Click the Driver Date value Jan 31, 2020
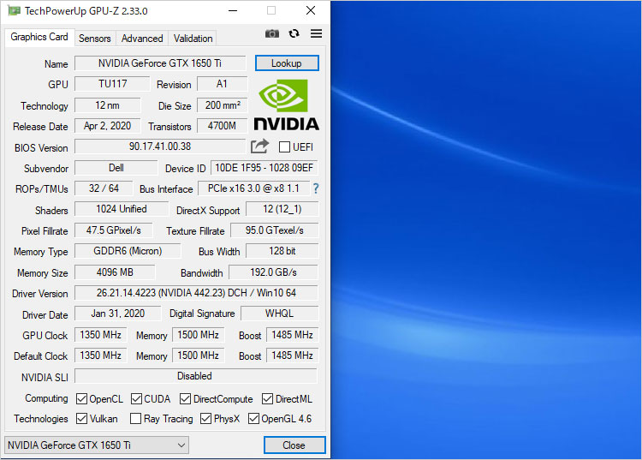642x460 pixels. [x=118, y=314]
